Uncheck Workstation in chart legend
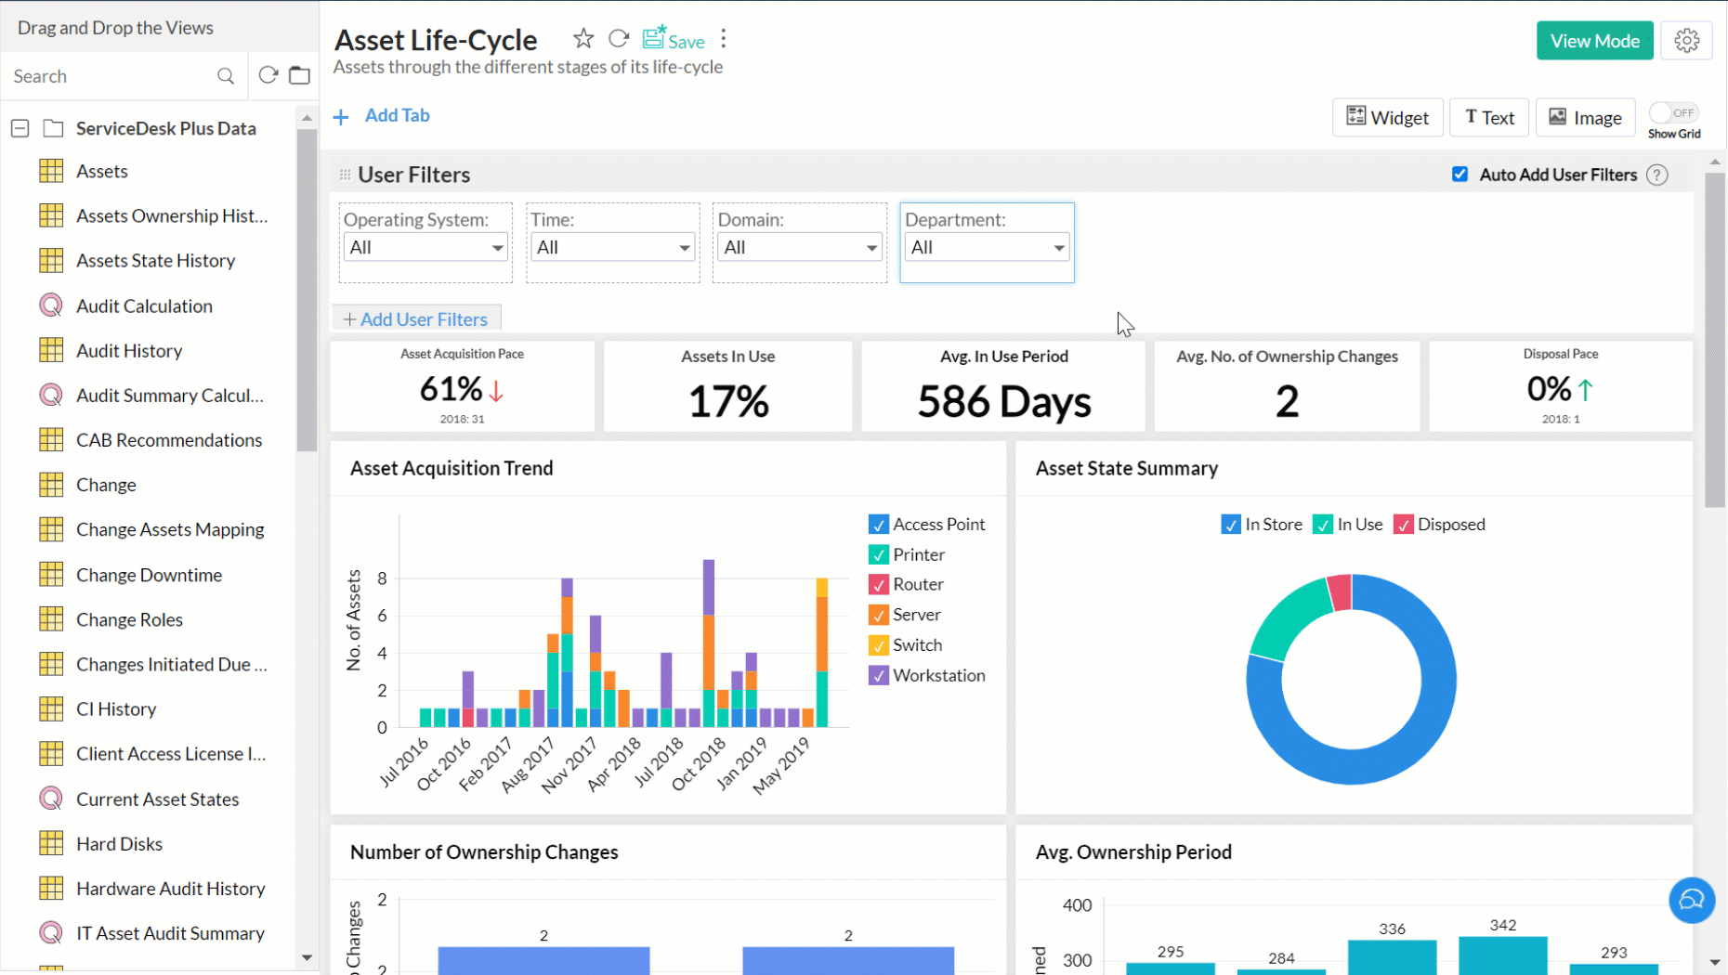Screen dimensions: 1728x975 point(878,675)
